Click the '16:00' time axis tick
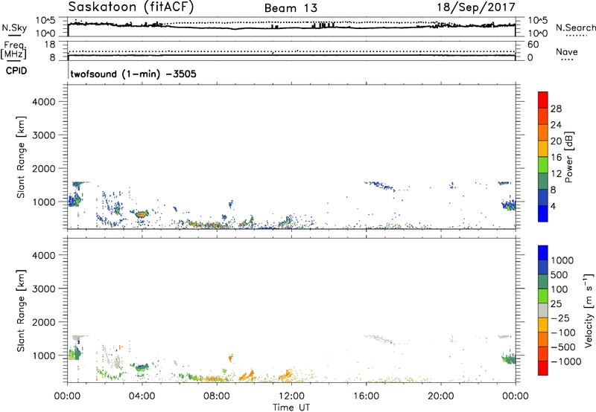The height and width of the screenshot is (412, 596). tap(366, 396)
